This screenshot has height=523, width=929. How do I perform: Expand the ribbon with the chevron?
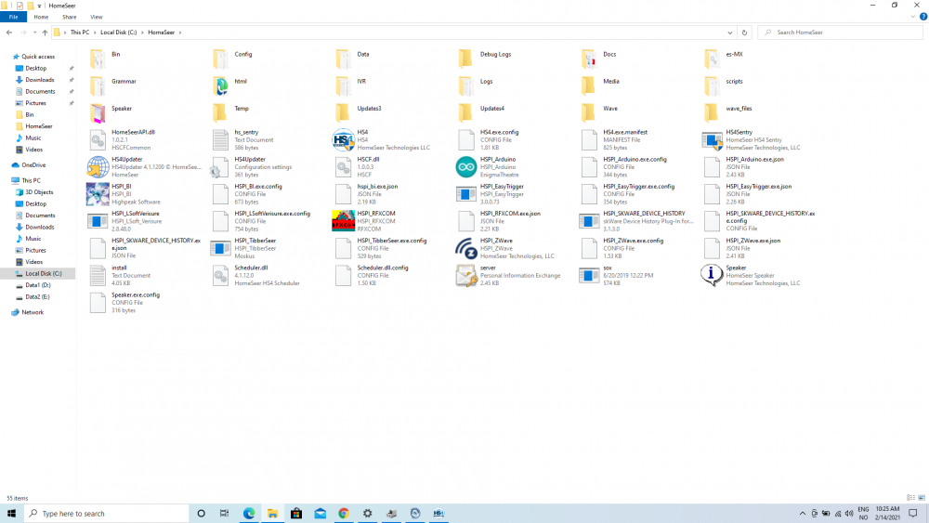pyautogui.click(x=913, y=17)
